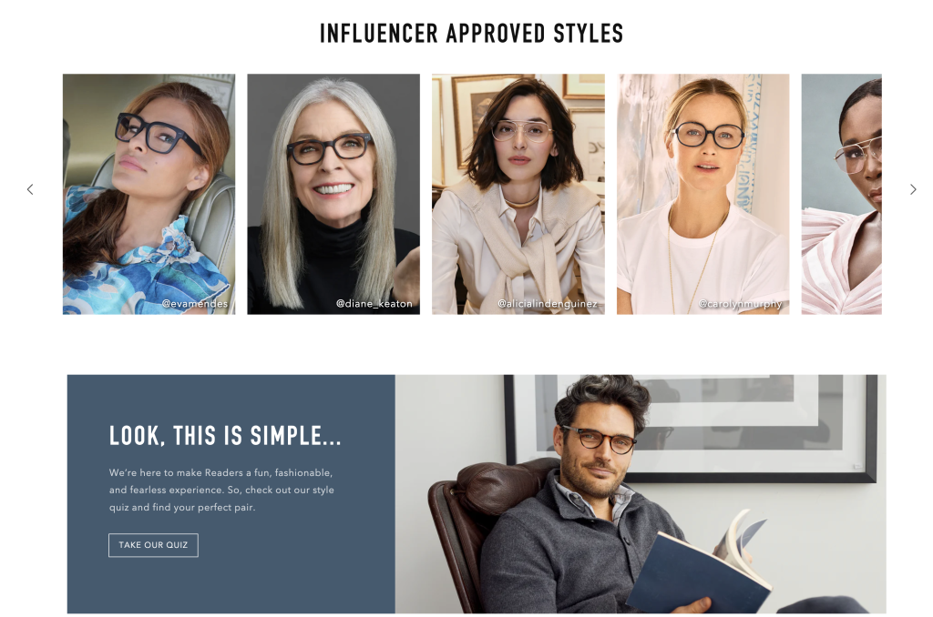This screenshot has width=933, height=617.
Task: Open the @evamendes influencer photo
Action: point(149,194)
